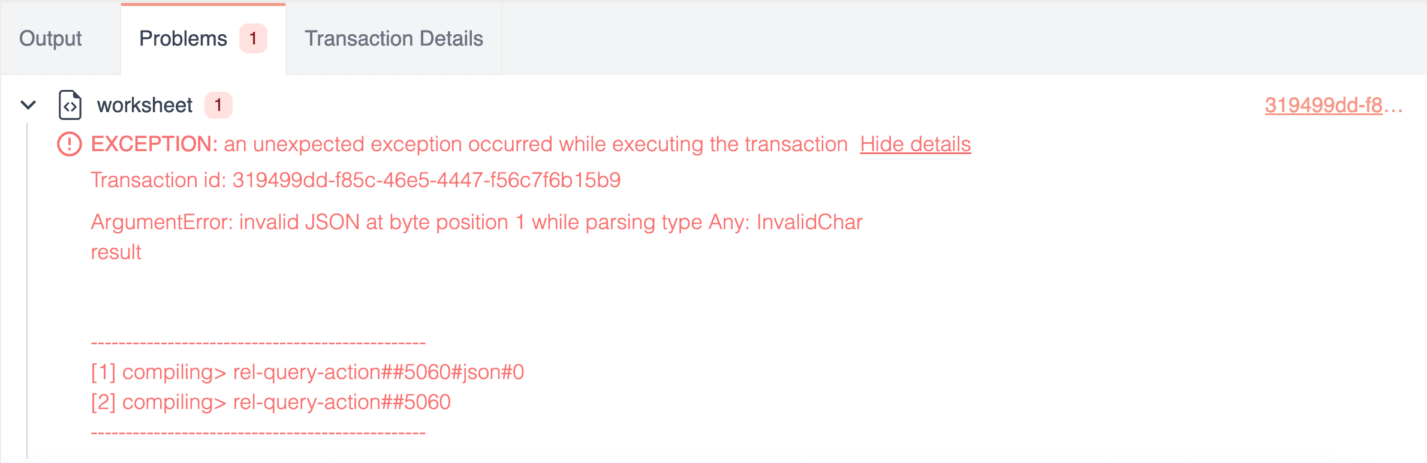Open the Transaction Details tab
This screenshot has width=1427, height=463.
[394, 38]
